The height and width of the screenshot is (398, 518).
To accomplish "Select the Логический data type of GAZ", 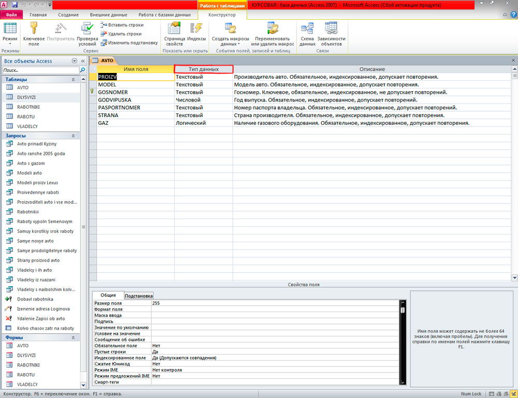I will [x=204, y=123].
